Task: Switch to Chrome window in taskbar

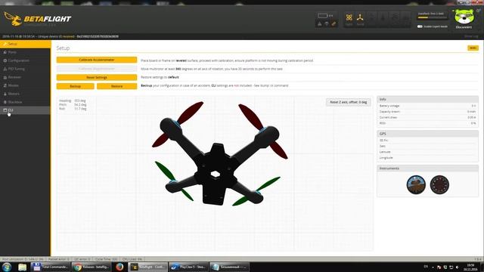Action: [x=92, y=267]
